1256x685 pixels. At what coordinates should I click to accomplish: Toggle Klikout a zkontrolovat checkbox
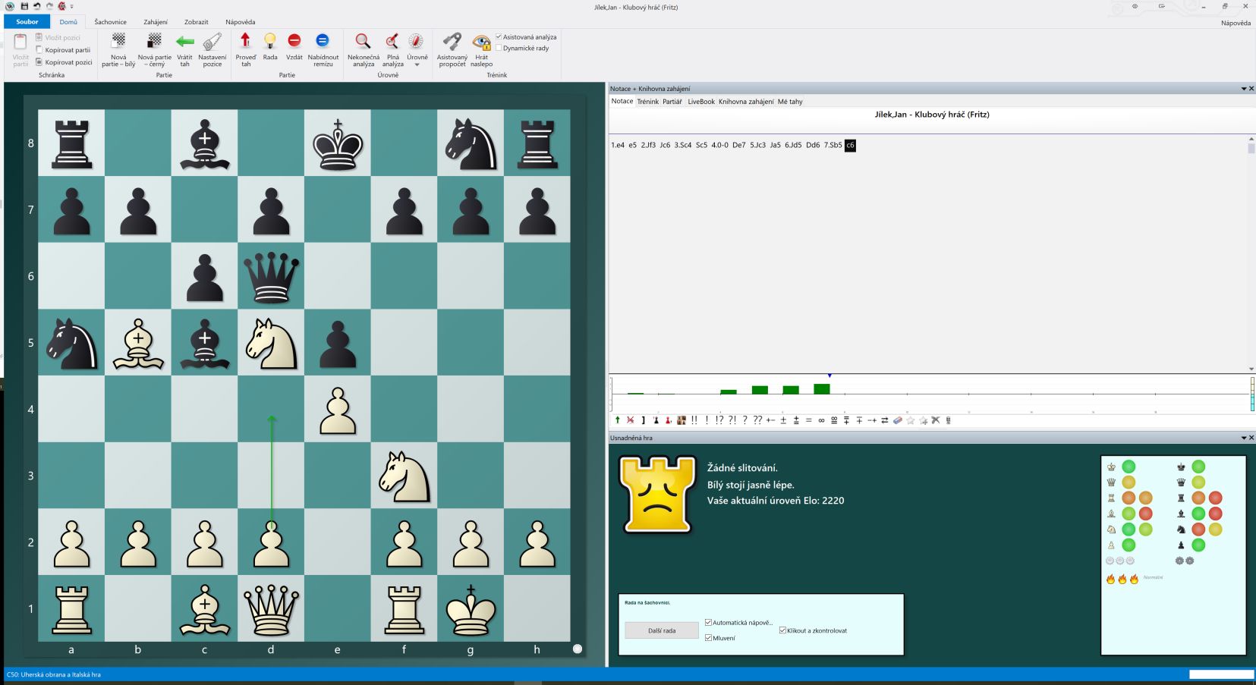coord(782,630)
